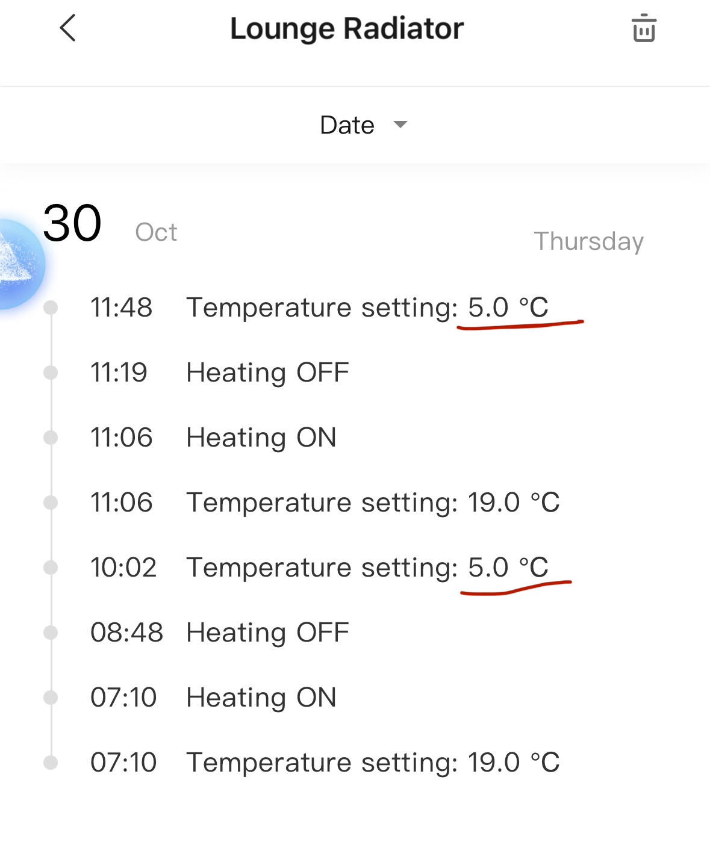
Task: Click the timeline dot beside 08:48
Action: [51, 633]
